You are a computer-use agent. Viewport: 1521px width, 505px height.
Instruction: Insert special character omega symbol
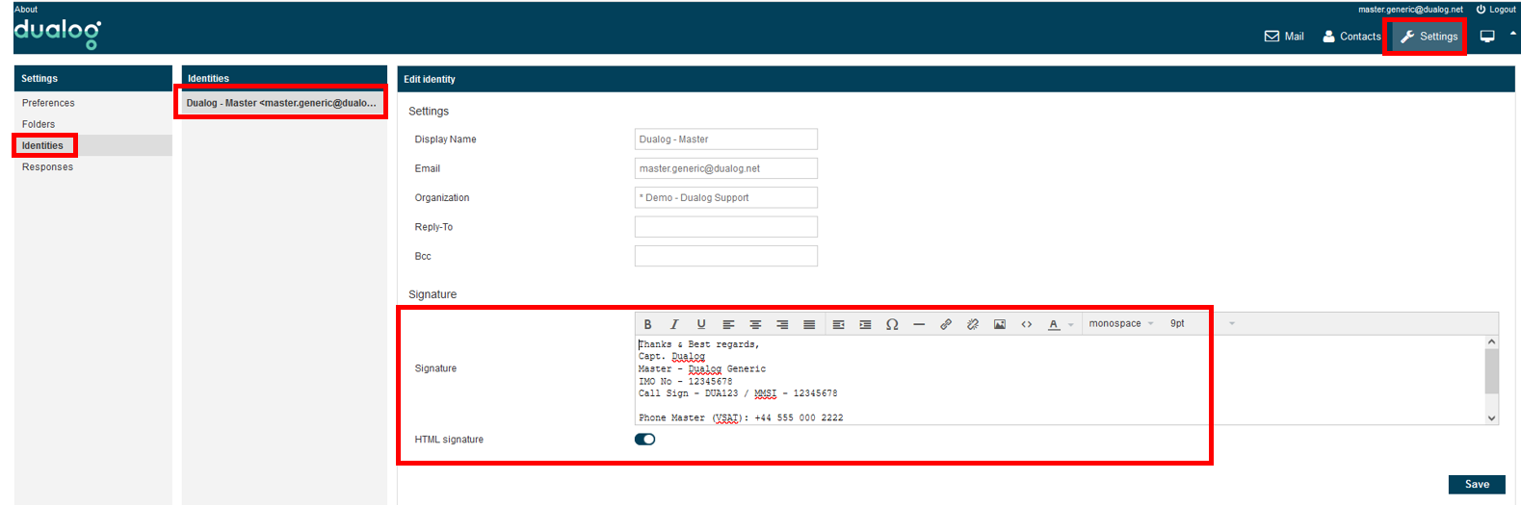[x=892, y=324]
